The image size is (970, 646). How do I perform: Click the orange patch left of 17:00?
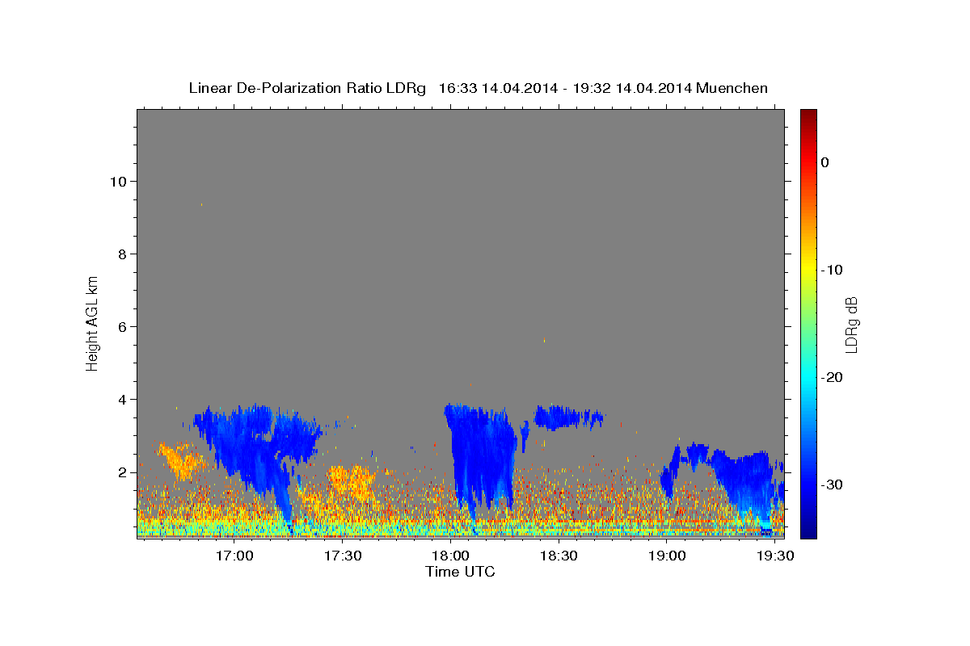(181, 461)
